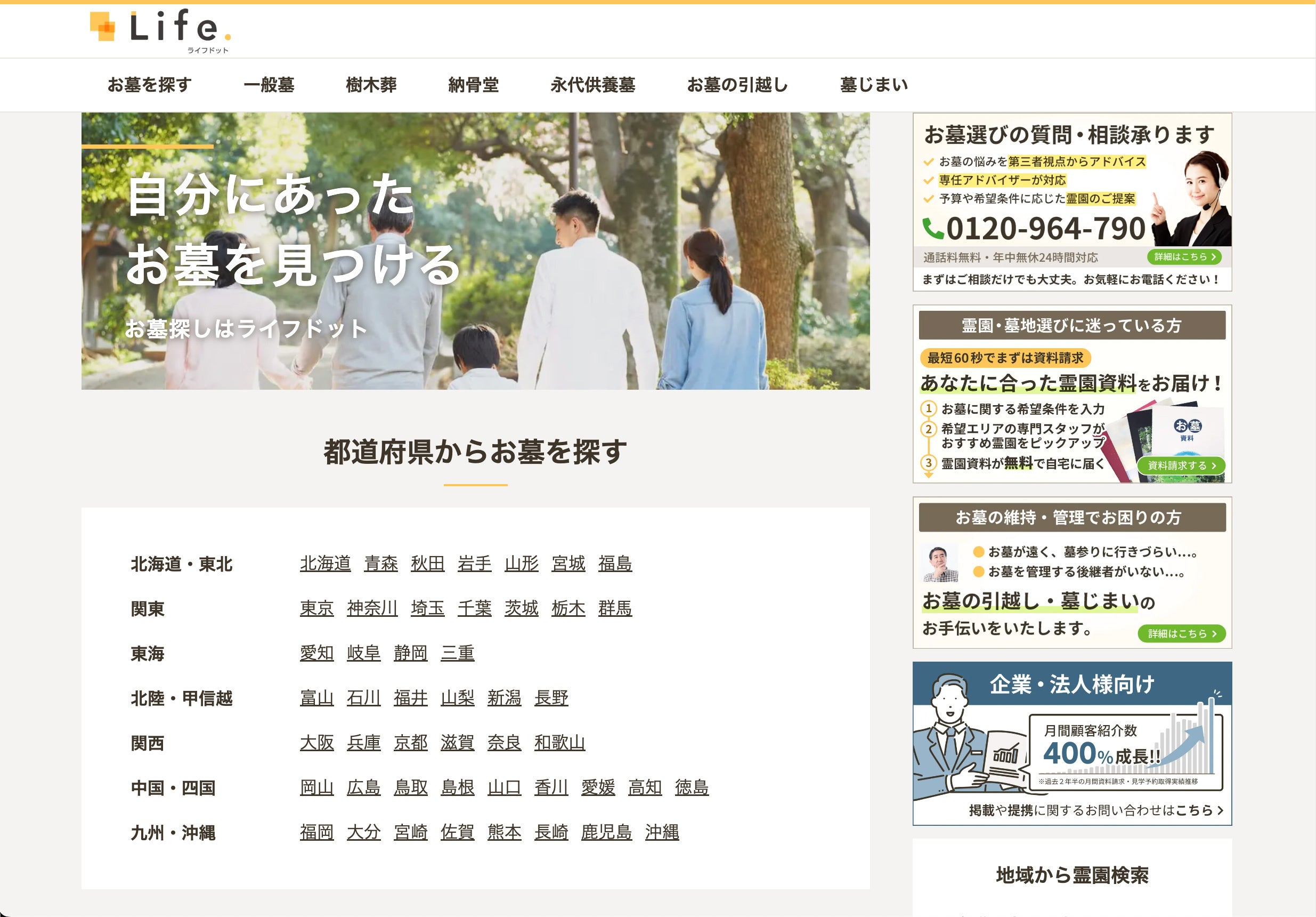The image size is (1316, 917).
Task: Select 永代供養墓 in navigation bar
Action: (x=592, y=85)
